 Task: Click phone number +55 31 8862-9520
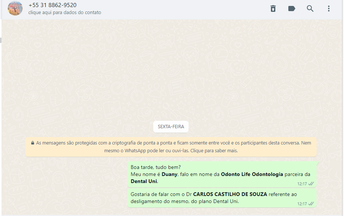click(52, 5)
